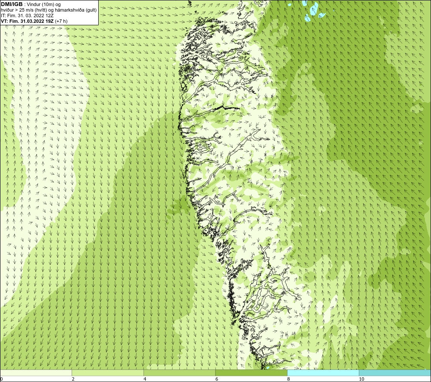Click the DMI/IGB title text
Viewport: 431px width, 382px height.
click(12, 4)
